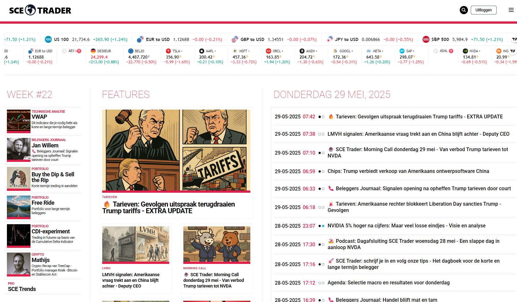This screenshot has width=517, height=302.
Task: Click the DONDERDAG 29 MEI, 2025 heading
Action: tap(332, 94)
